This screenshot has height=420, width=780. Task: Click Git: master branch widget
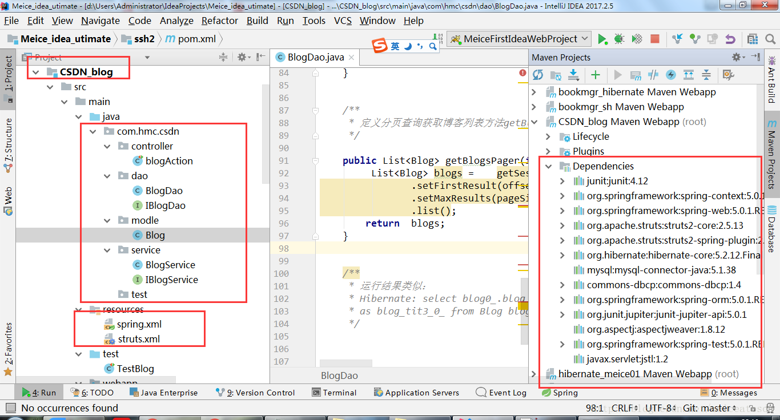[x=710, y=408]
